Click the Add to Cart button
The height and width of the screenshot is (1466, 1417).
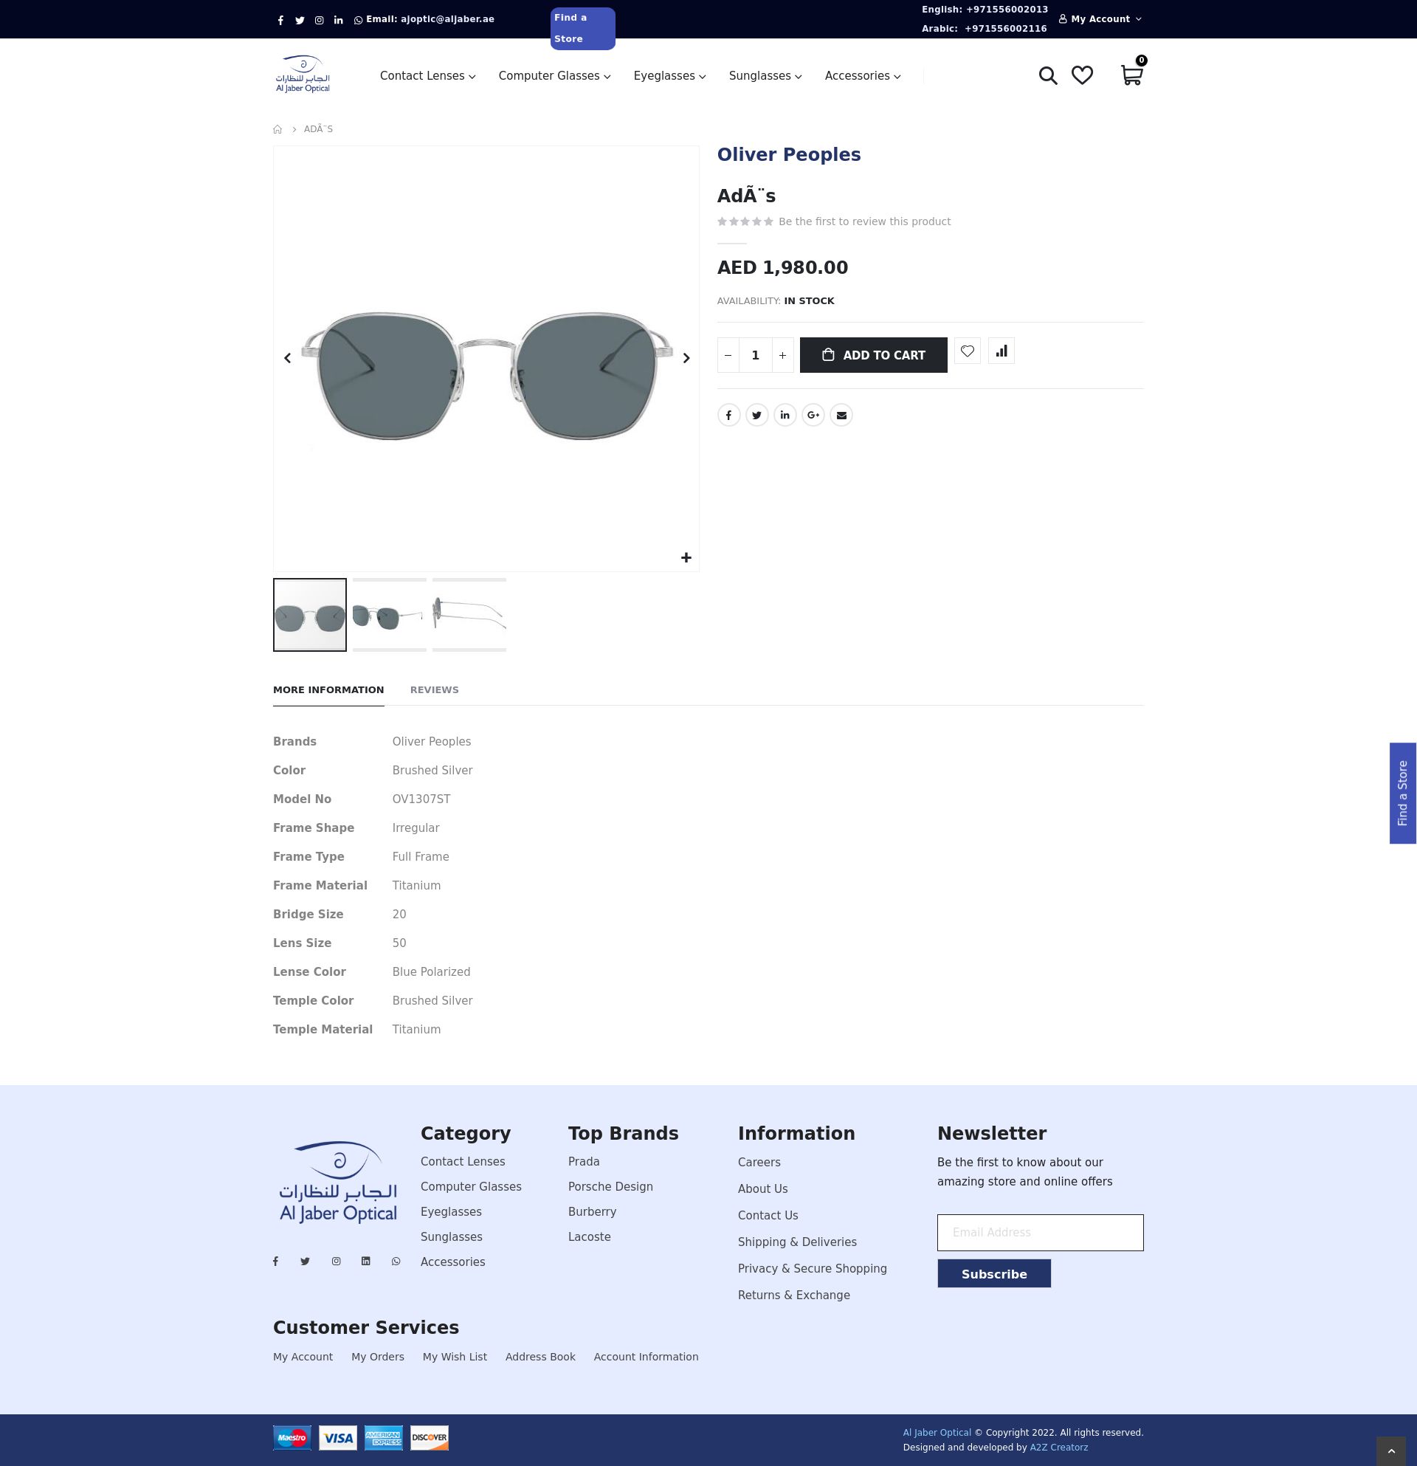pos(873,355)
